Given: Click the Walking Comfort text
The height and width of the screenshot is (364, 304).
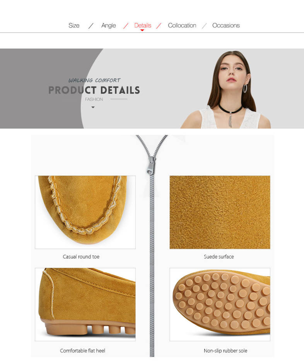Looking at the screenshot, I should coord(94,80).
